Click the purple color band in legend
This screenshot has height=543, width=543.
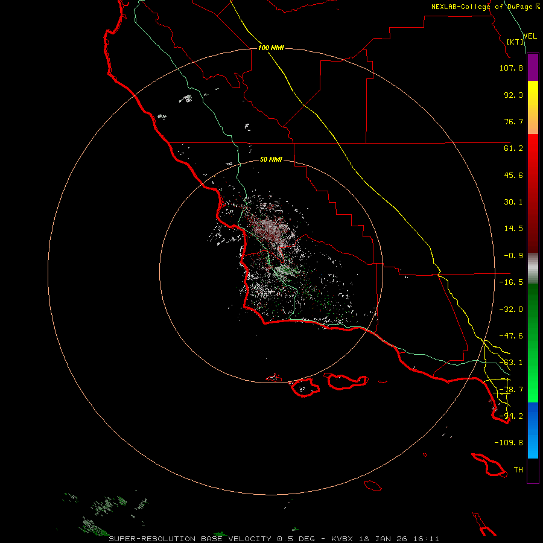coord(533,67)
